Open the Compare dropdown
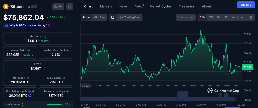 (186, 17)
